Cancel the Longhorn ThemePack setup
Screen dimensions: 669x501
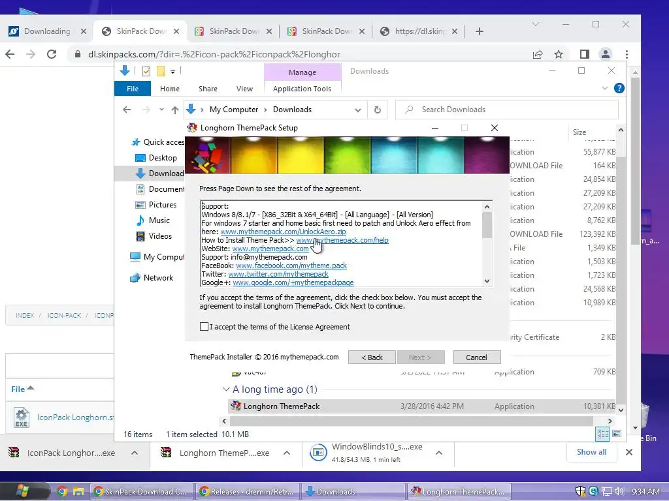476,357
